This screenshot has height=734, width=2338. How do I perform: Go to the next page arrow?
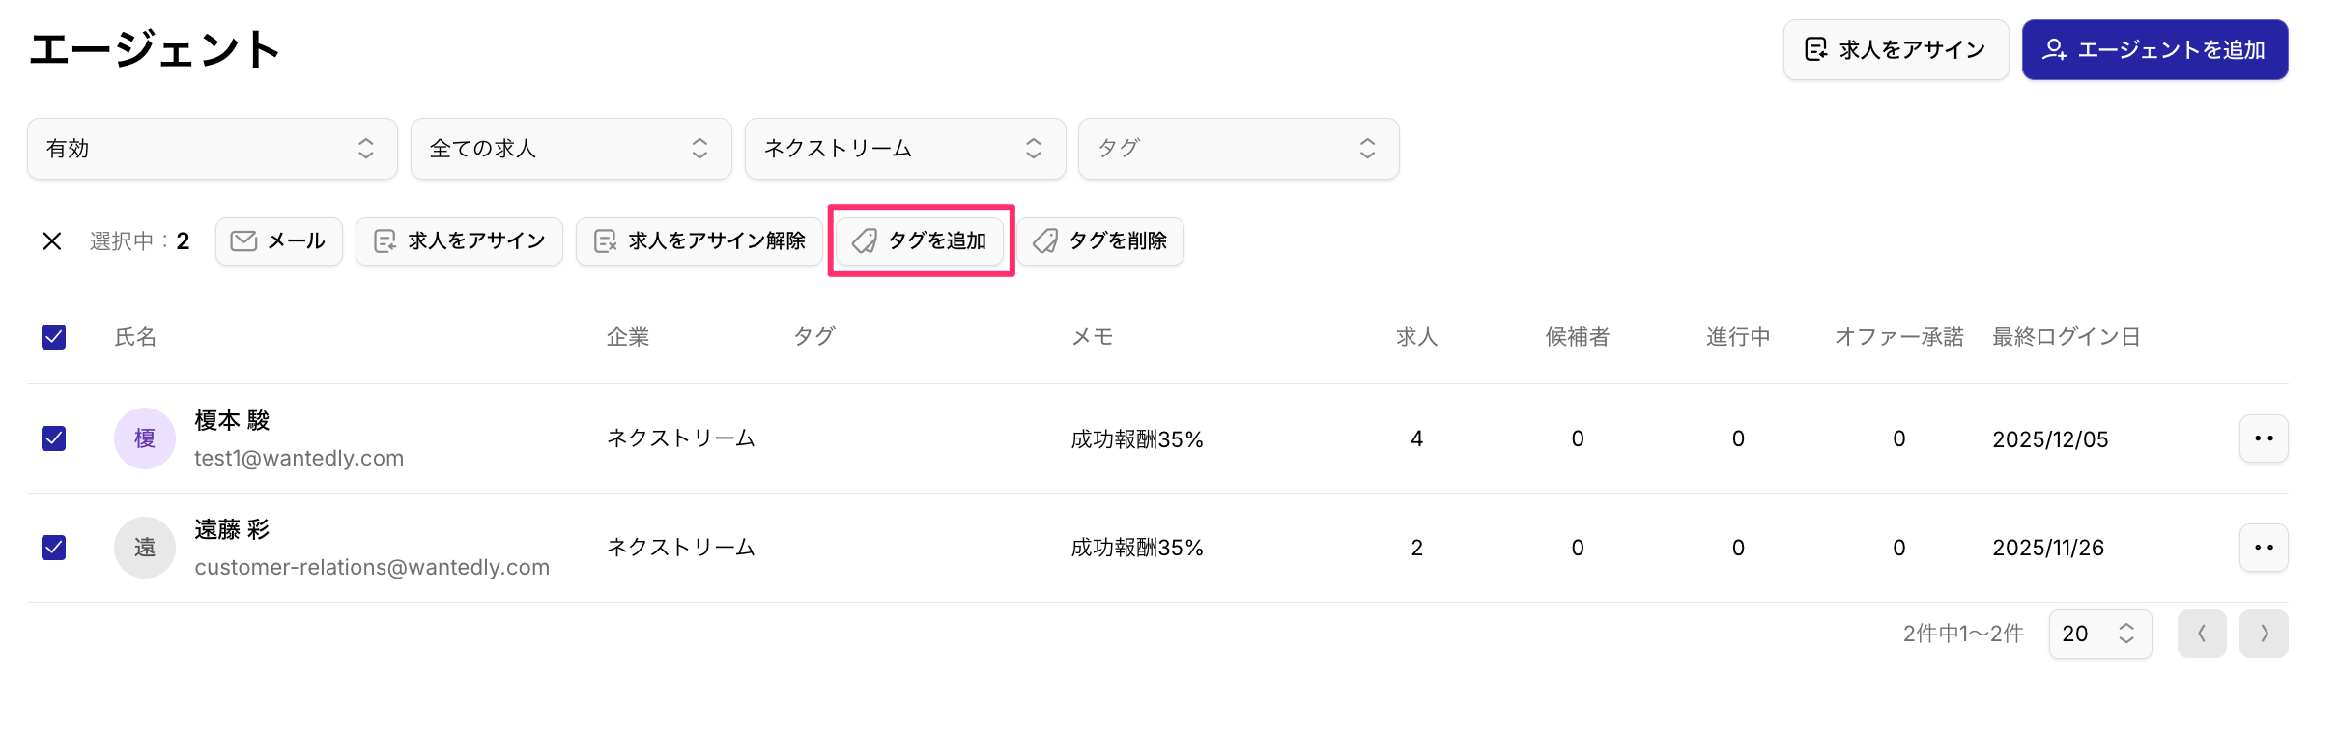(x=2264, y=634)
